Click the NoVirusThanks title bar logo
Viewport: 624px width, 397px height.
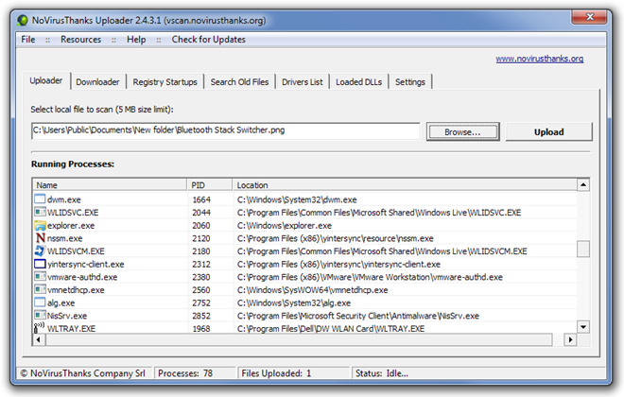23,20
